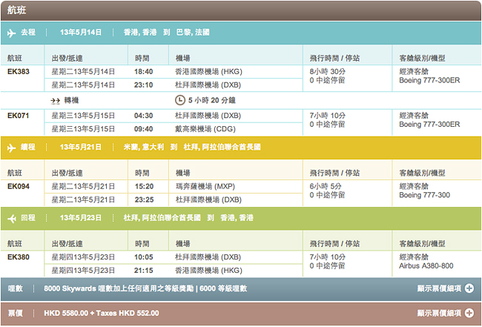Click the plane icon beside 回程
Image resolution: width=482 pixels, height=327 pixels.
click(x=11, y=218)
